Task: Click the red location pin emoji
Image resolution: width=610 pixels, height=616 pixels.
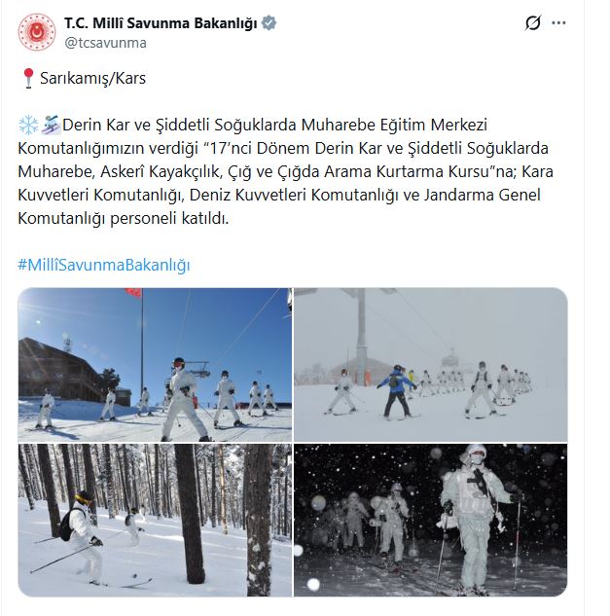Action: (28, 78)
